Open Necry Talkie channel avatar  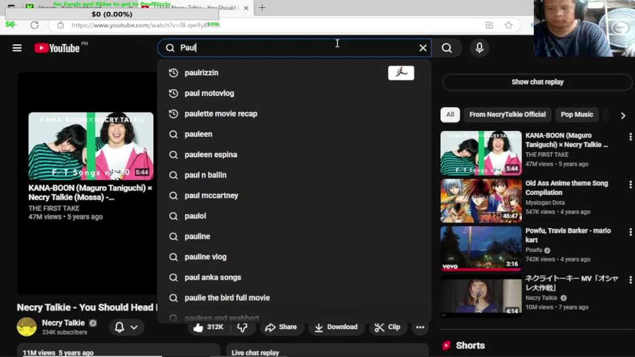[27, 327]
